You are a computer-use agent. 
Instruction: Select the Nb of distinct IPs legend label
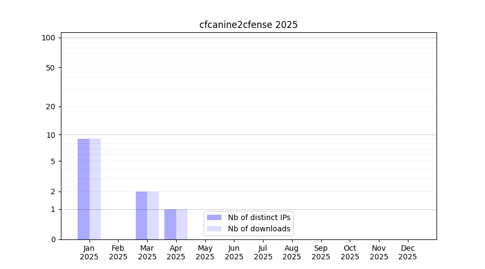click(x=259, y=217)
